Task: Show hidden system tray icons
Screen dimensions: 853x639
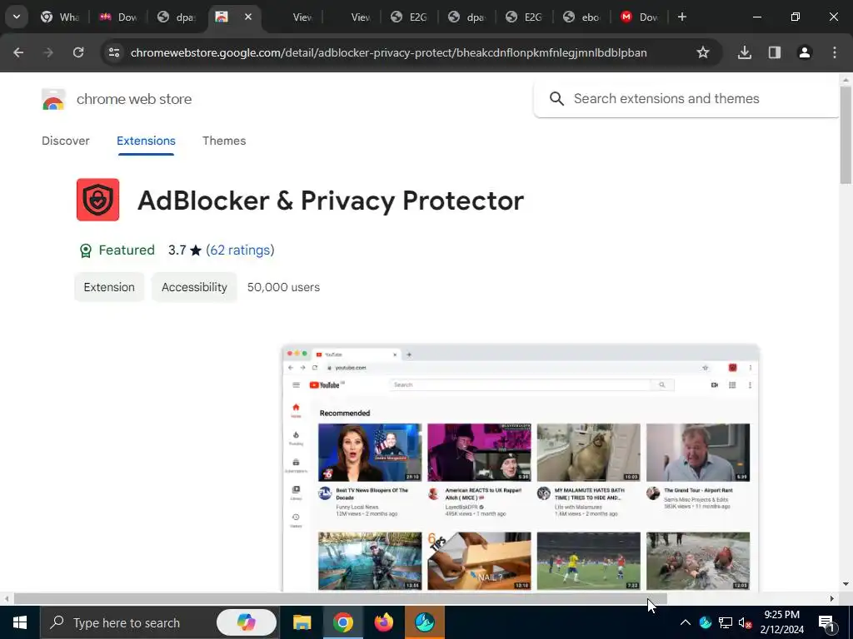Action: click(x=686, y=622)
